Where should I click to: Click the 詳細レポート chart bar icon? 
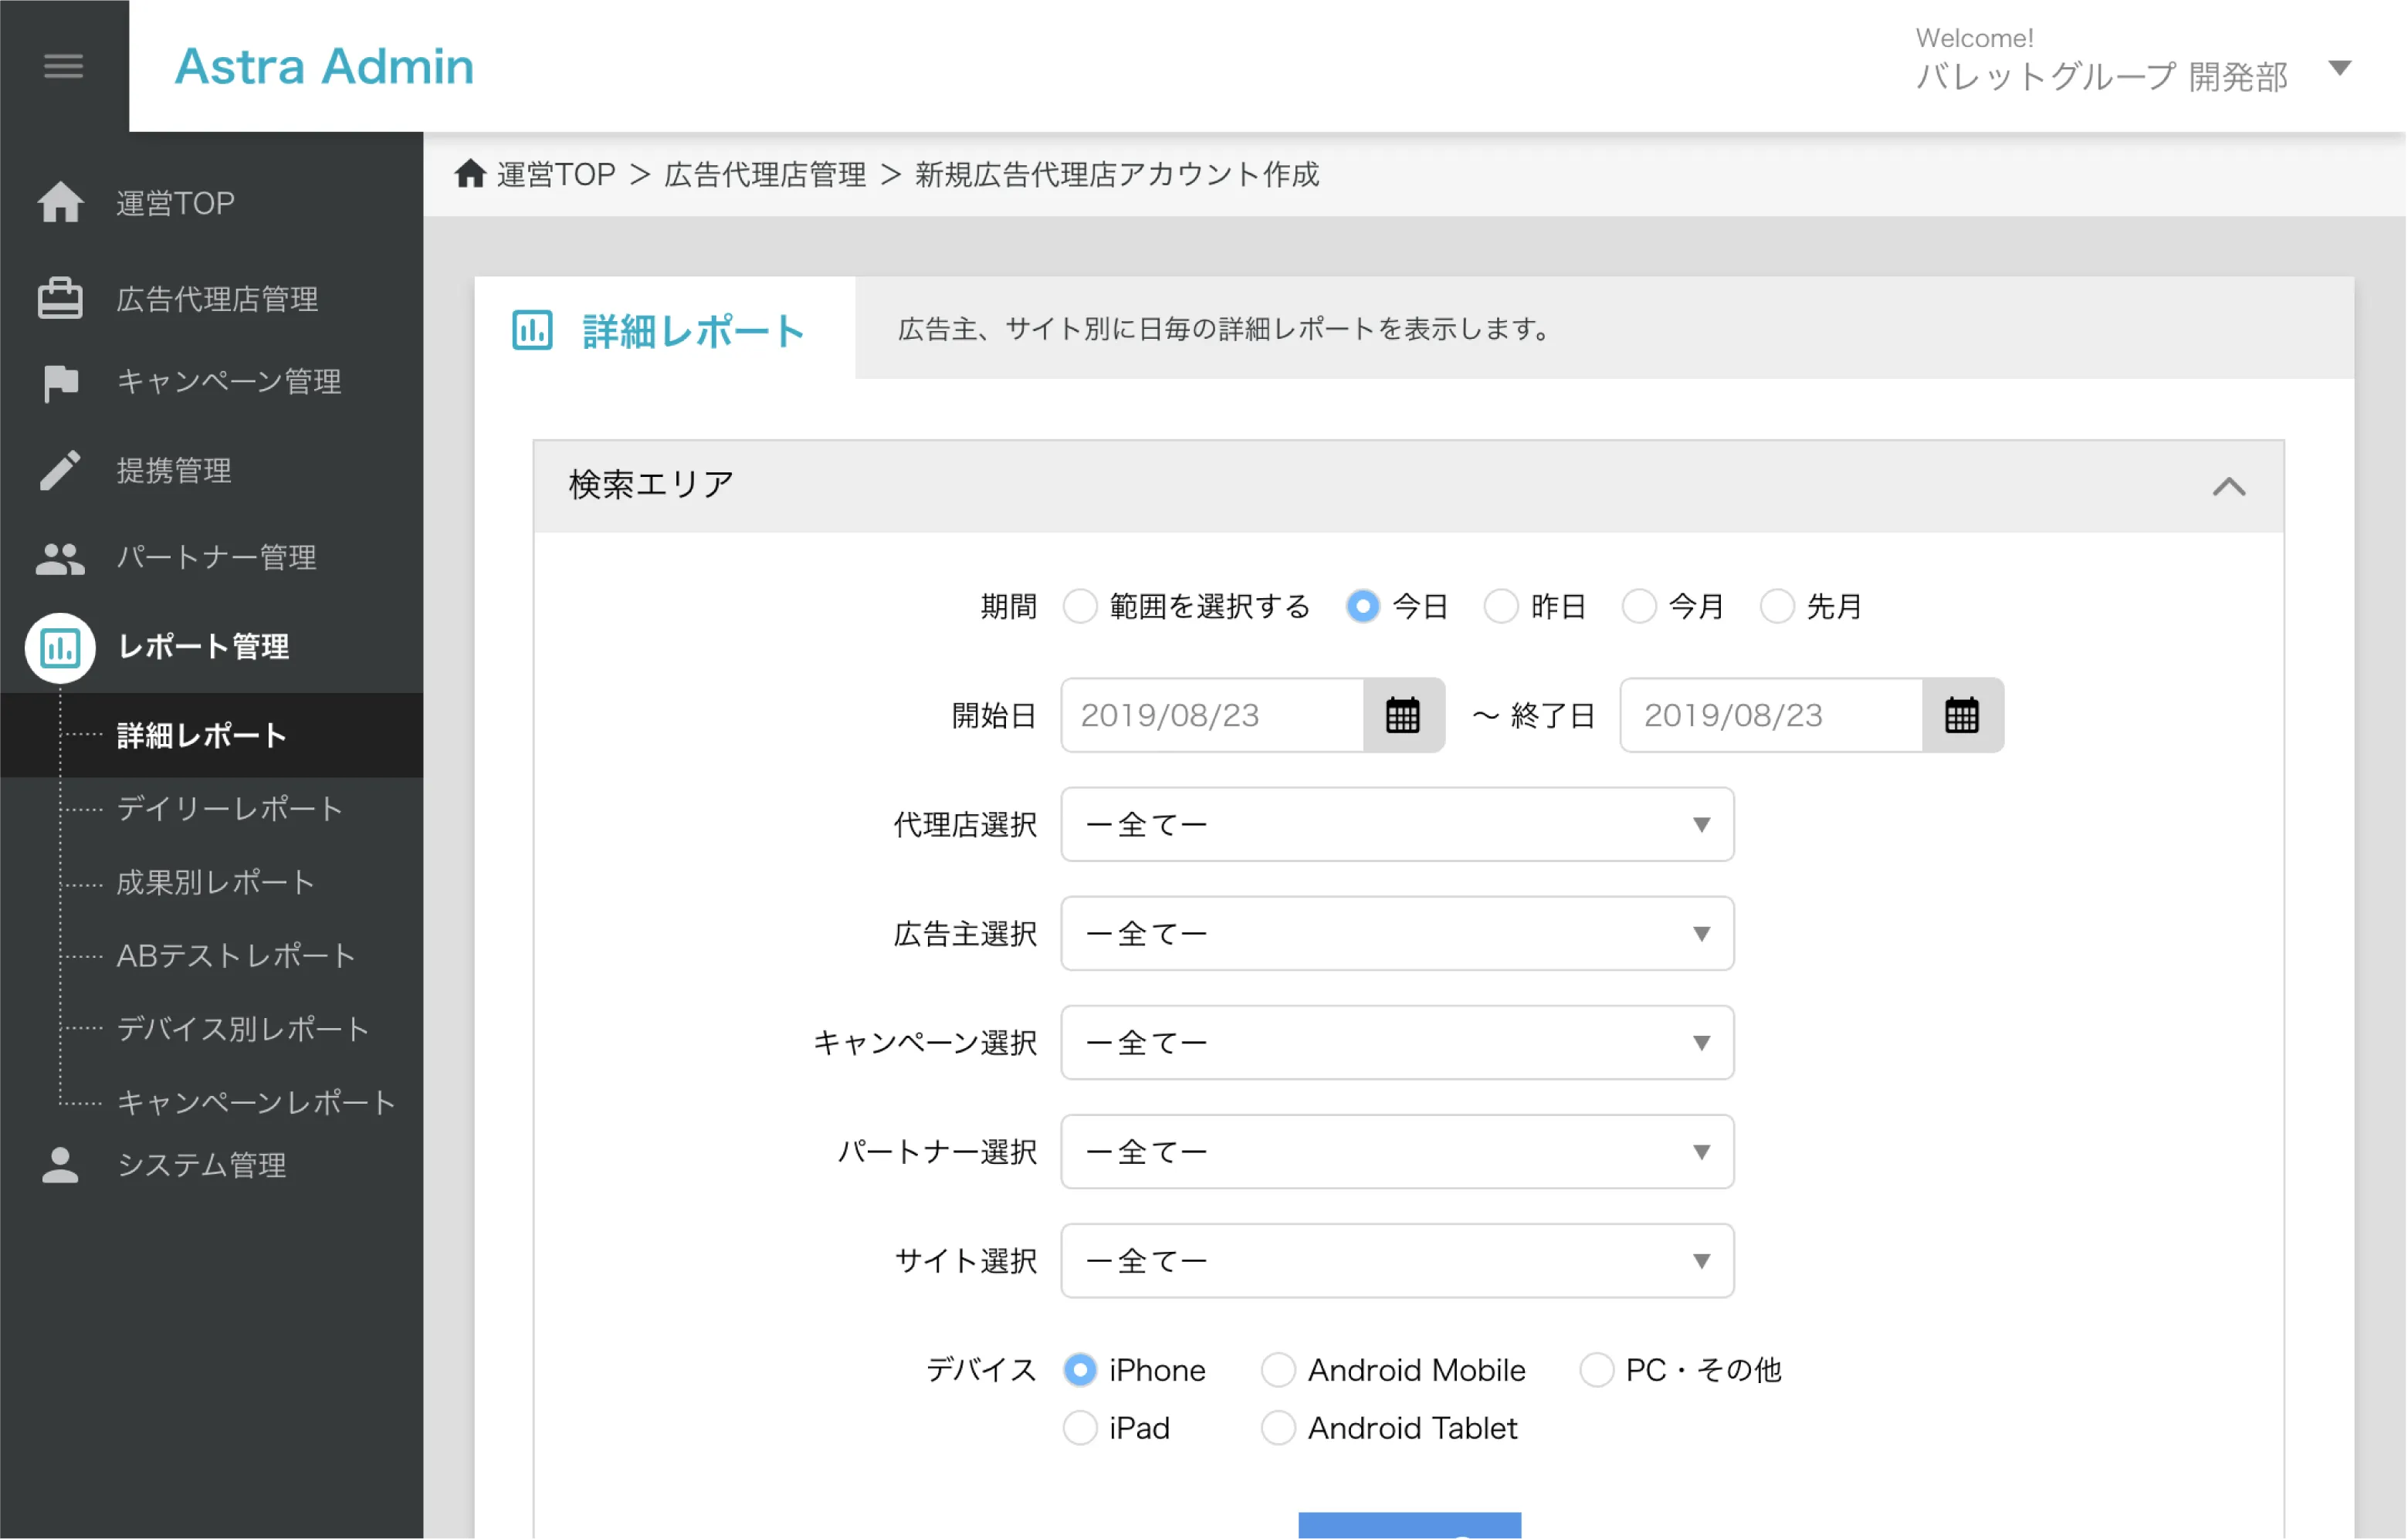pyautogui.click(x=530, y=332)
